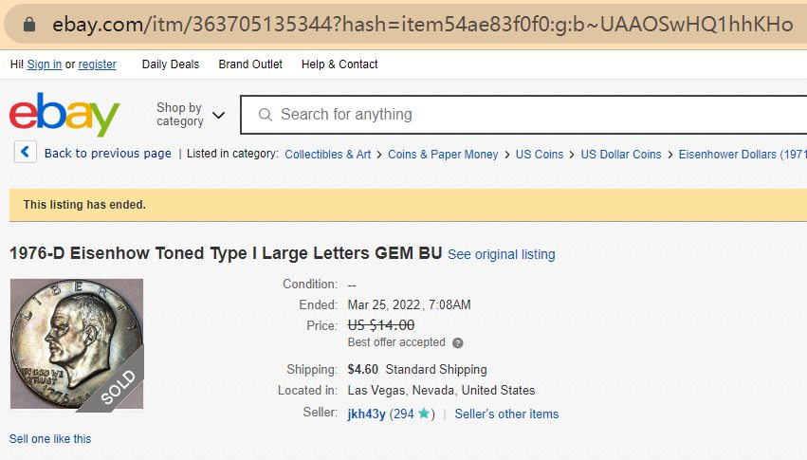
Task: Click the back arrow icon button
Action: (26, 153)
